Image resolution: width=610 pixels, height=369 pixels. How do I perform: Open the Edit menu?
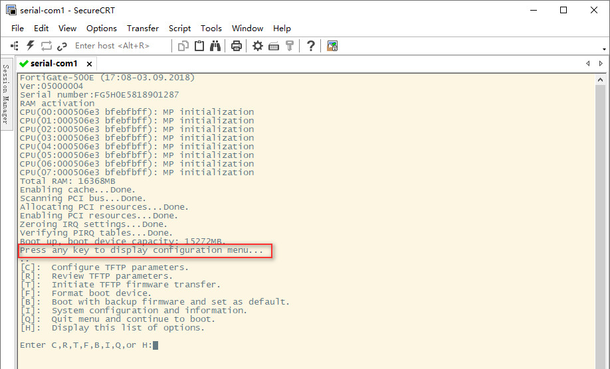click(x=41, y=29)
